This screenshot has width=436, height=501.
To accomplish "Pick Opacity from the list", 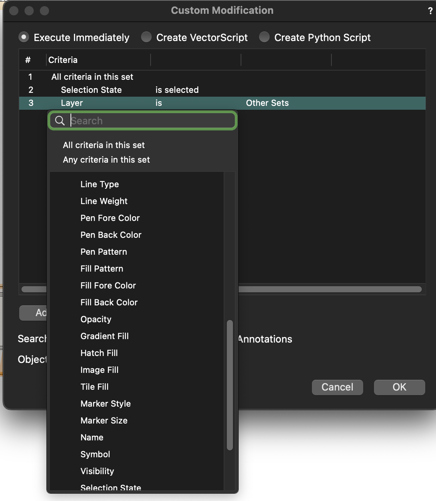I will 95,319.
